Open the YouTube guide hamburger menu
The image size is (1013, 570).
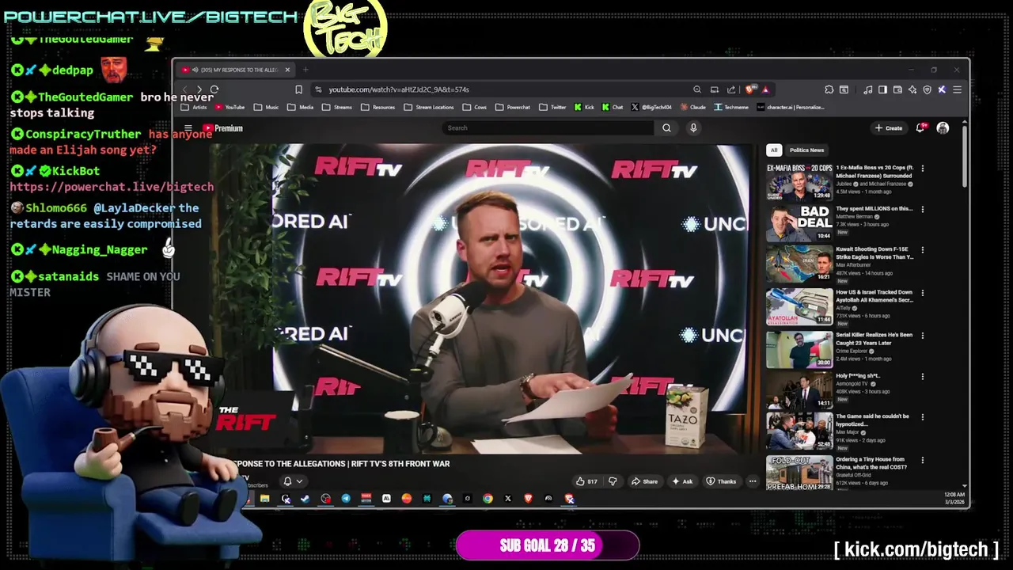pos(188,128)
